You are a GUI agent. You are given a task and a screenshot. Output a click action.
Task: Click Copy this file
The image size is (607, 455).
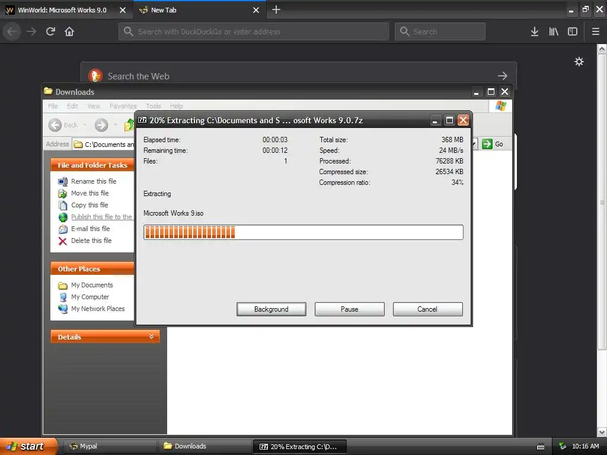click(x=90, y=205)
